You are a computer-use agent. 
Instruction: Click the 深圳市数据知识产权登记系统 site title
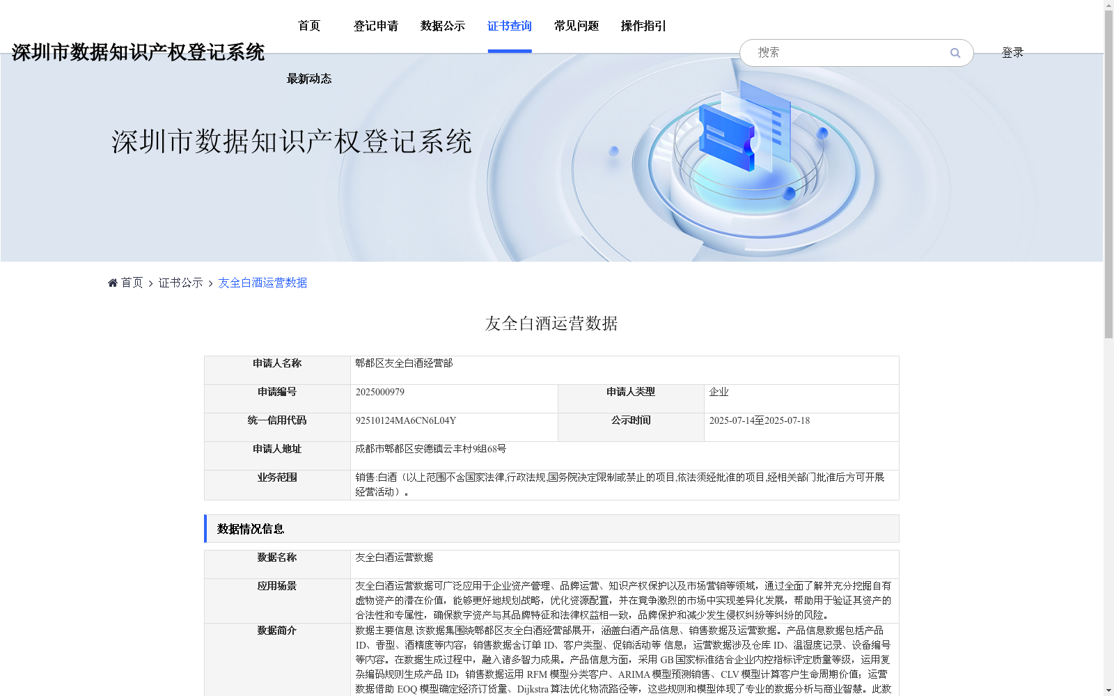[x=138, y=52]
